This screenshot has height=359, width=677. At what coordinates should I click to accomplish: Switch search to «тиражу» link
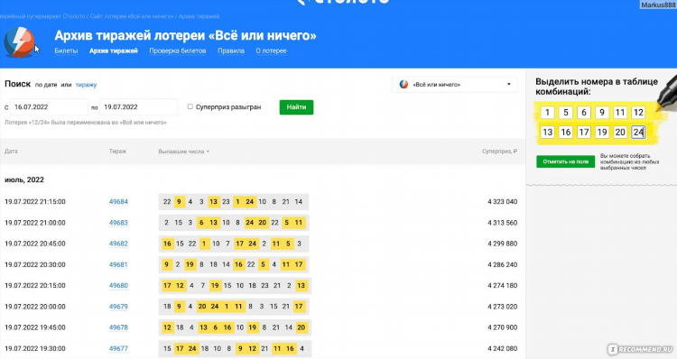(x=86, y=85)
